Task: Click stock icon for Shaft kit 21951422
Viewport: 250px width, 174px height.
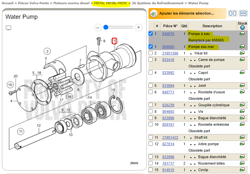Action: pos(242,137)
